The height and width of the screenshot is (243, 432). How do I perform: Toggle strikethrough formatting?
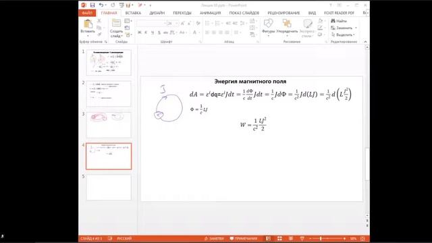pyautogui.click(x=165, y=32)
